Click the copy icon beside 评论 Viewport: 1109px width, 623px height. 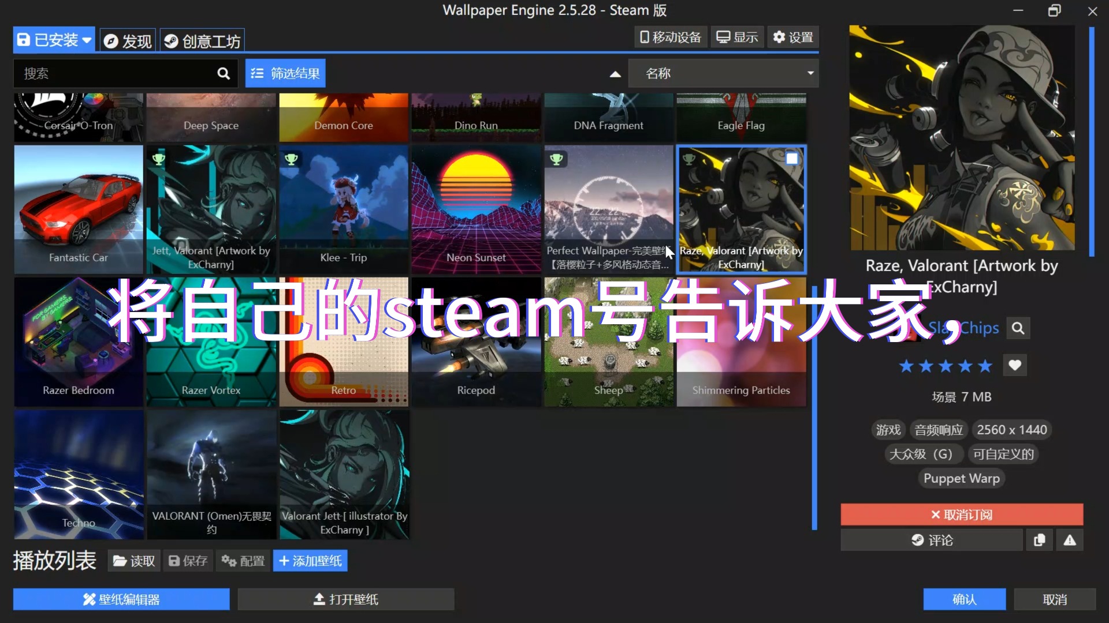(x=1039, y=540)
